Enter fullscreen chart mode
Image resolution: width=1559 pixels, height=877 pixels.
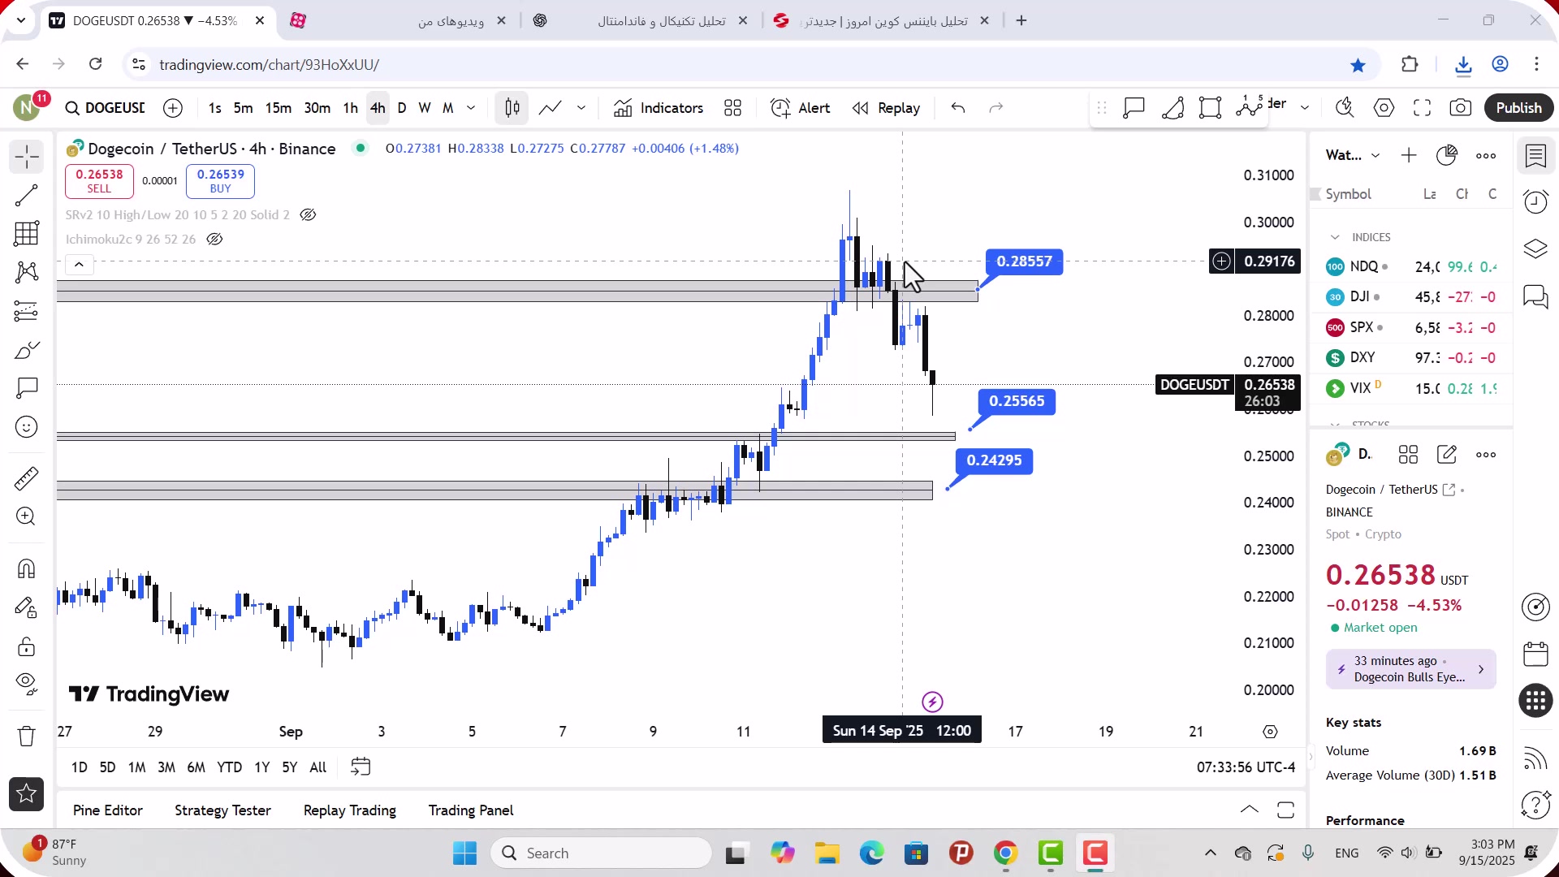pyautogui.click(x=1423, y=108)
